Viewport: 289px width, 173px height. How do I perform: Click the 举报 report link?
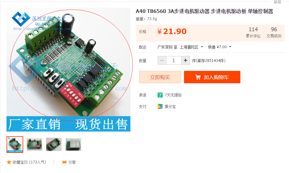(277, 2)
